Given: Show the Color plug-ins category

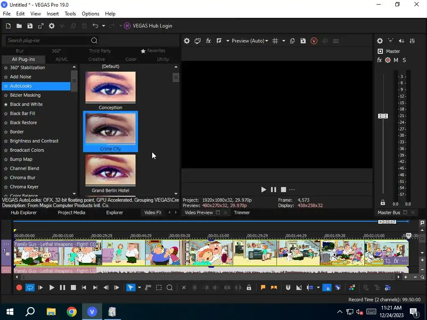Looking at the screenshot, I should 131,59.
